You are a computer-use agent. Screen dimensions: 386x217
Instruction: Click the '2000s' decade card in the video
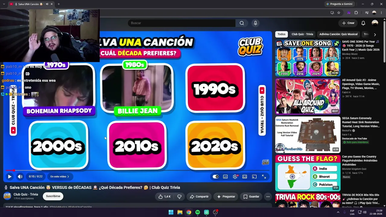pyautogui.click(x=59, y=145)
